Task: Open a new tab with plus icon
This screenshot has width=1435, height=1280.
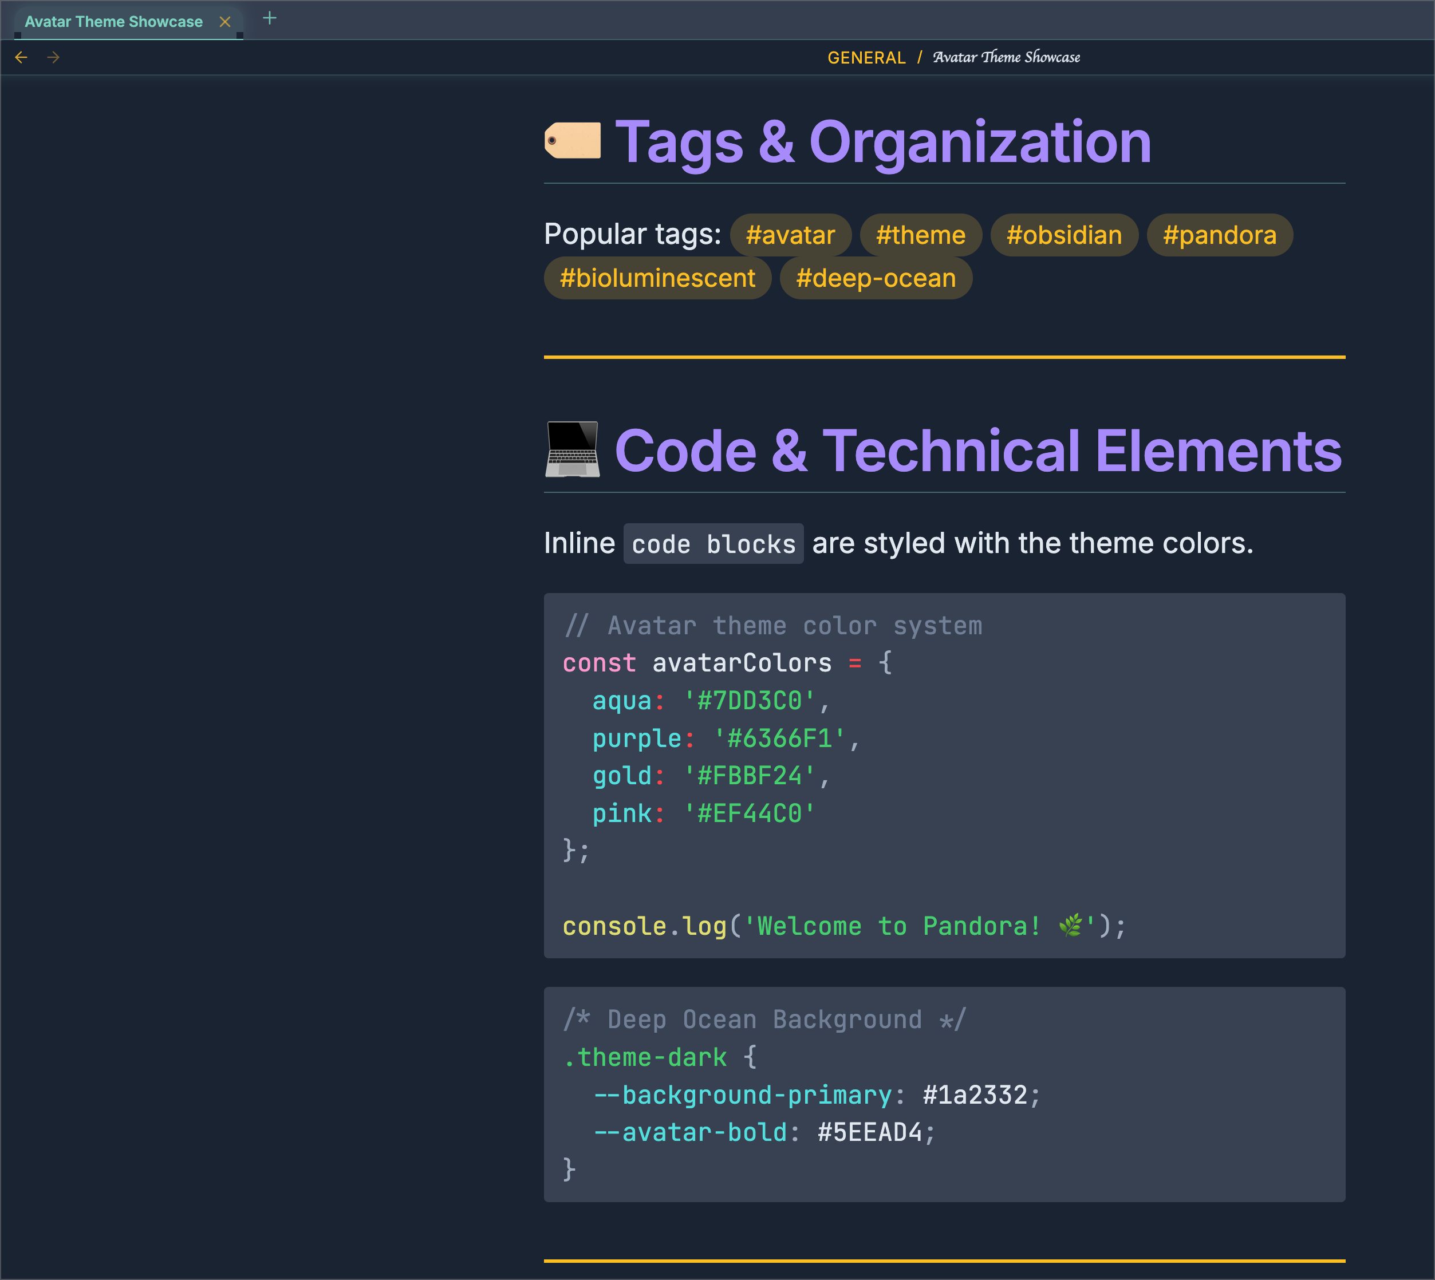Action: [x=269, y=18]
